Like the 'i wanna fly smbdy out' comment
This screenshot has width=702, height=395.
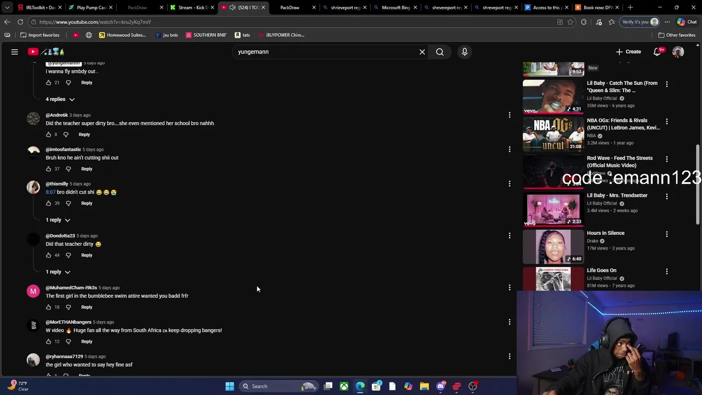(48, 83)
